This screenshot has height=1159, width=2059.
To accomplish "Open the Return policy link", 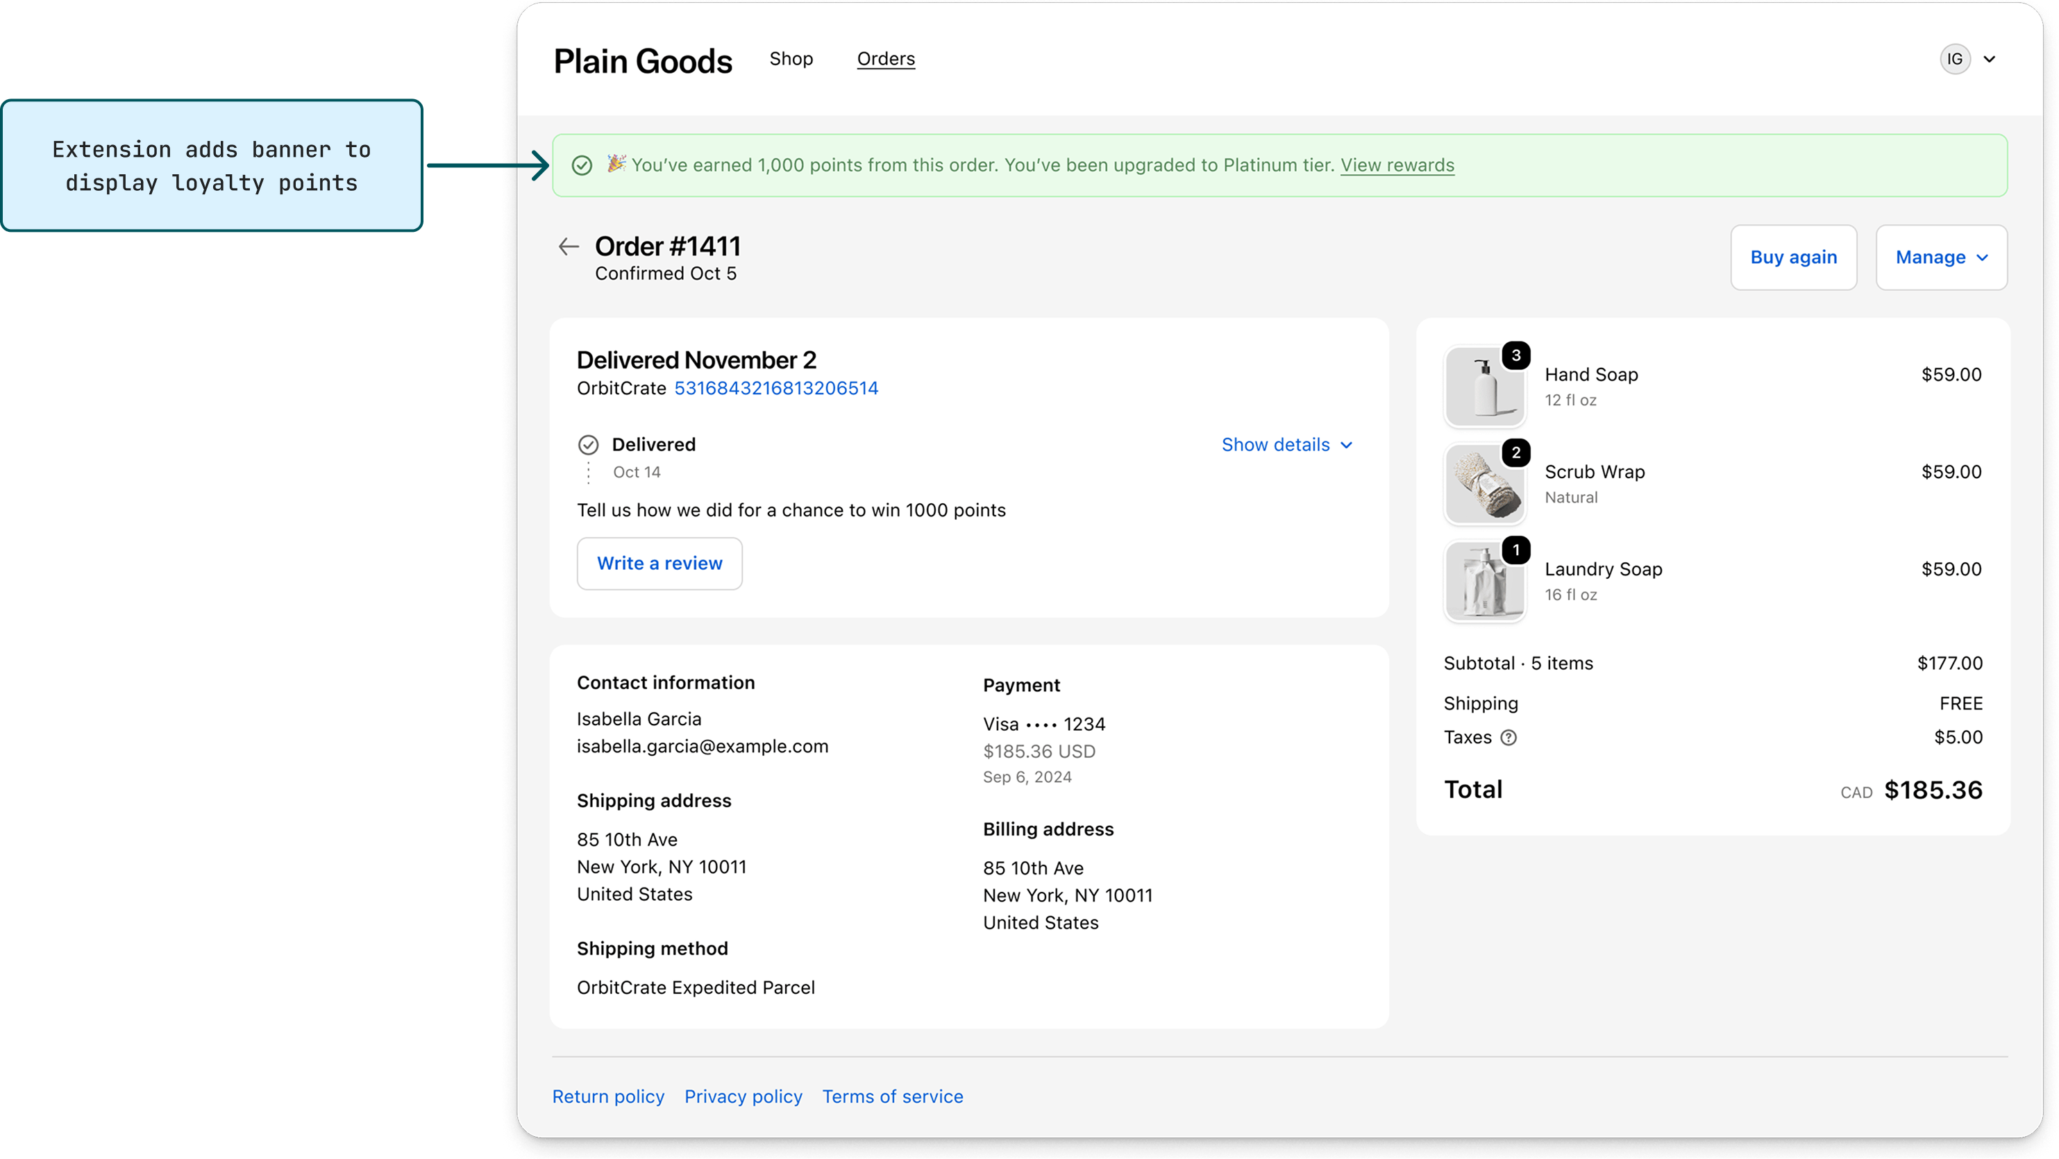I will pos(608,1097).
